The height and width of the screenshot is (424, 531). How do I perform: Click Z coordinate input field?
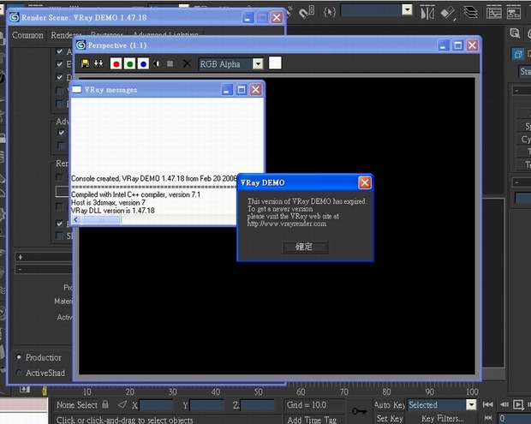pyautogui.click(x=258, y=405)
